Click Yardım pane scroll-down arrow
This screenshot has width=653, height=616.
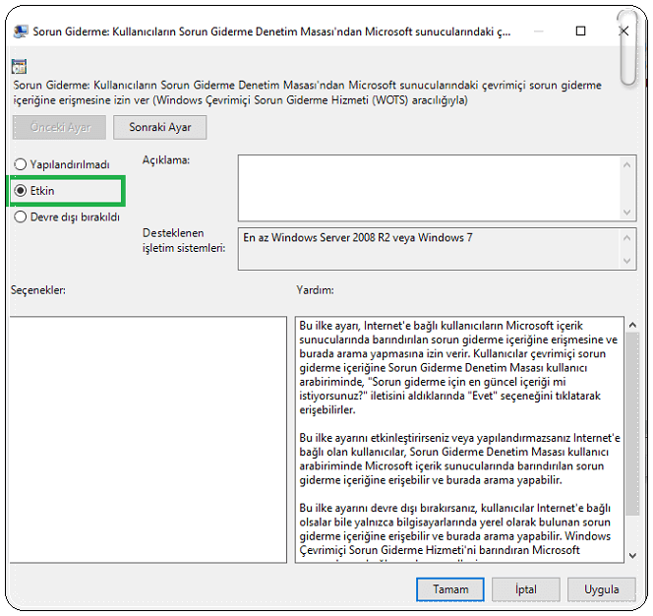632,556
